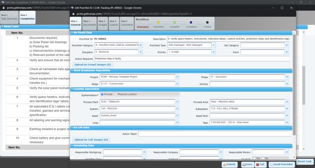Click the Chrome icon in punchlist window title bar
This screenshot has width=315, height=168.
click(72, 8)
